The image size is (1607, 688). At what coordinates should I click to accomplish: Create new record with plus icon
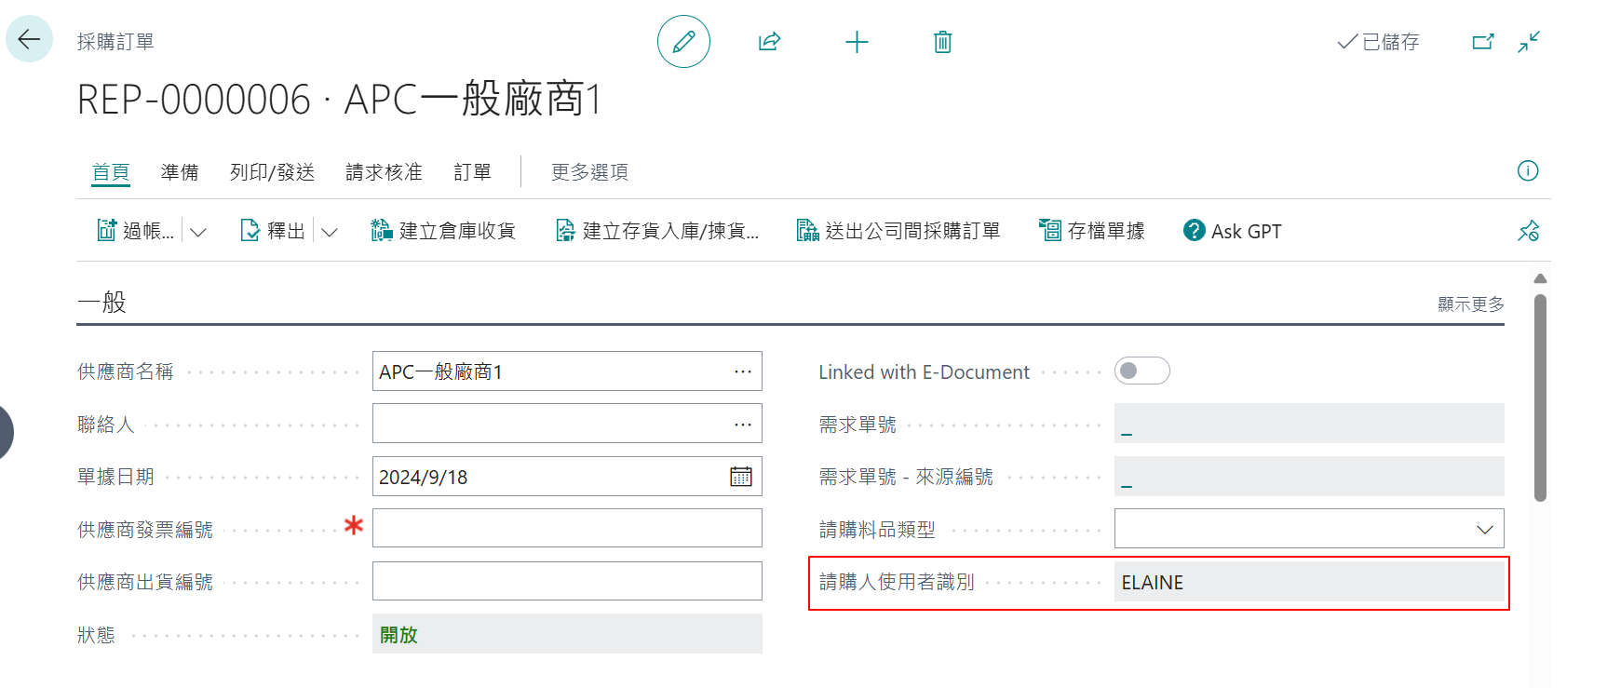857,42
